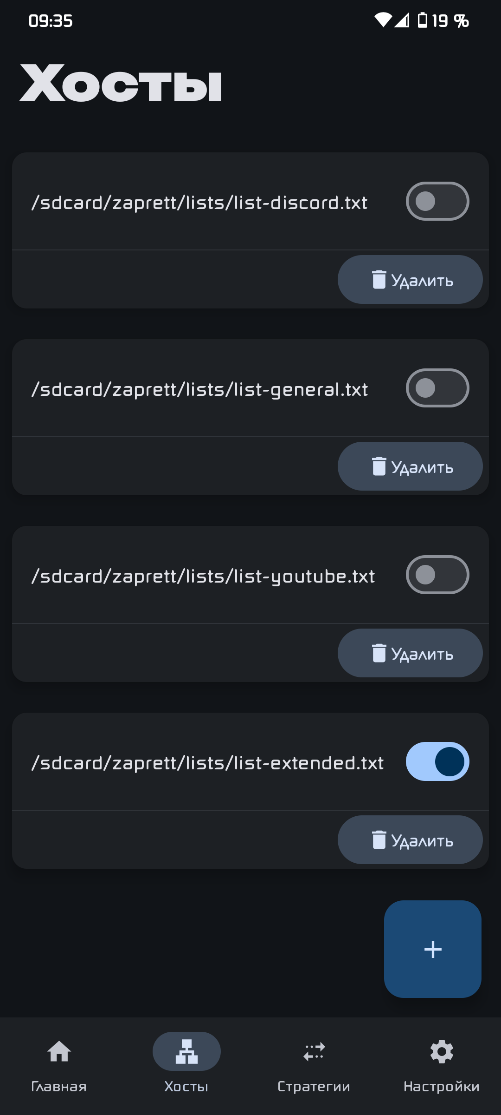The width and height of the screenshot is (501, 1115).
Task: Disable the list-extended.txt switch
Action: [437, 761]
